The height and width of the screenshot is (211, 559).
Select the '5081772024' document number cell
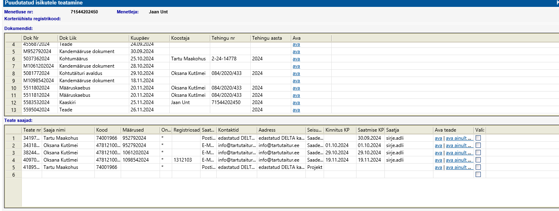point(39,73)
